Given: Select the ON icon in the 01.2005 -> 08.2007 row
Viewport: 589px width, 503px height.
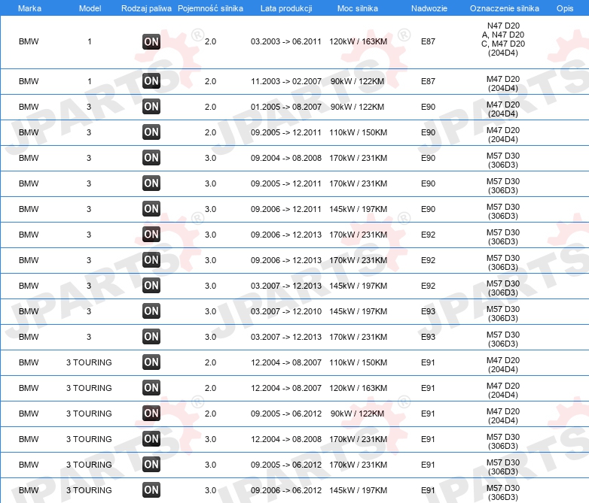Looking at the screenshot, I should (151, 107).
